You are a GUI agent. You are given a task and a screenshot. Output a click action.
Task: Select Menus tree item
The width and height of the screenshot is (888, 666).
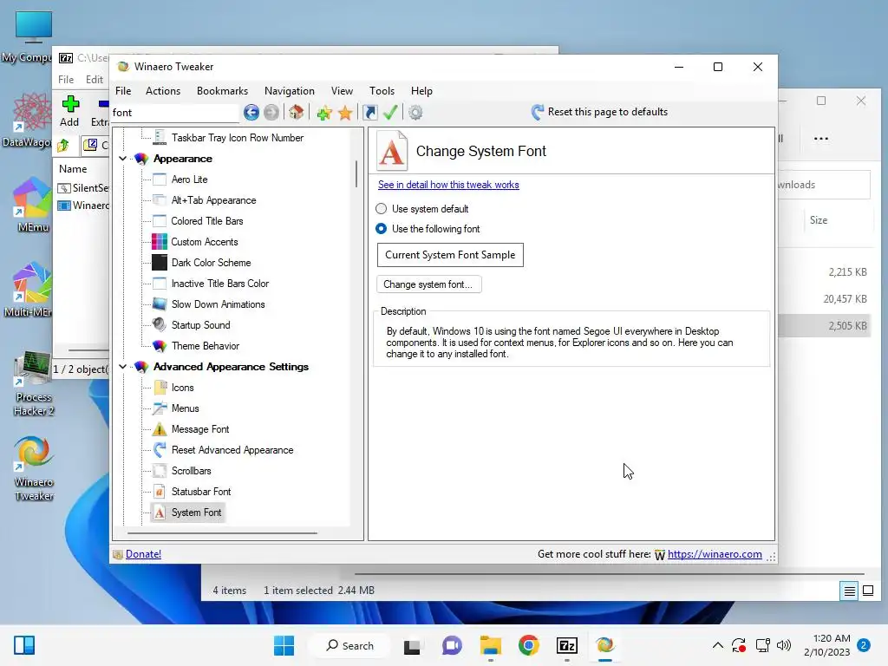(185, 408)
